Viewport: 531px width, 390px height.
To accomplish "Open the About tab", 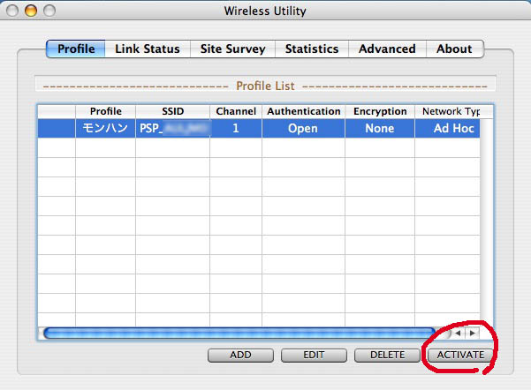I will tap(454, 49).
